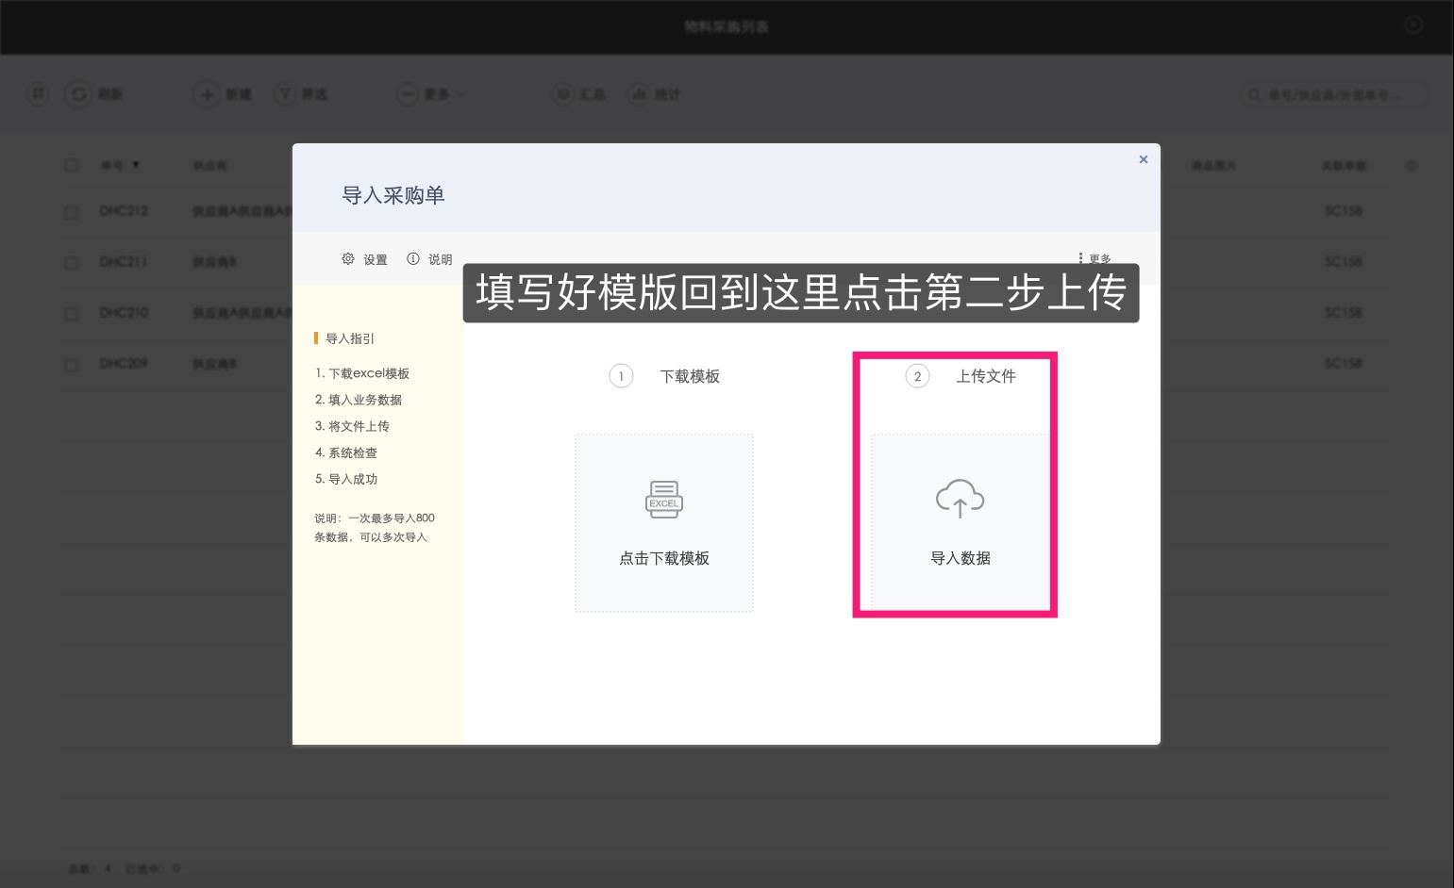Viewport: 1454px width, 888px height.
Task: Click the EXCEL printer template icon
Action: (663, 500)
